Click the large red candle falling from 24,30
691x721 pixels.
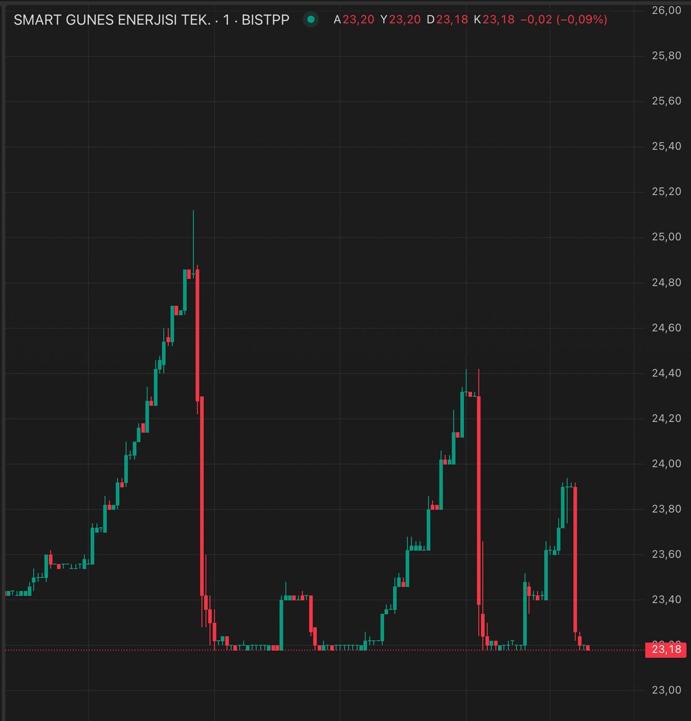479,500
